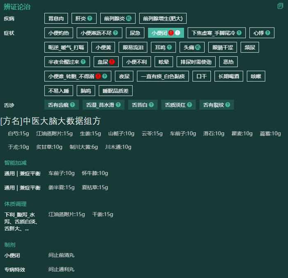Select the 口干 symptom tag
The height and width of the screenshot is (278, 288).
click(201, 76)
